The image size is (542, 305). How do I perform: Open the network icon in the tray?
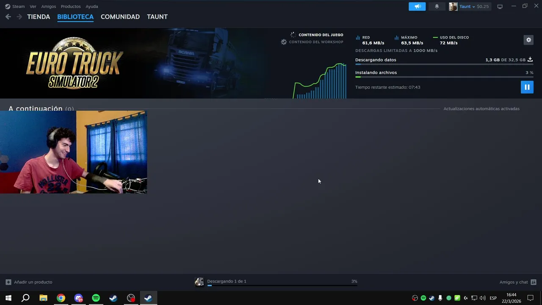[474, 298]
